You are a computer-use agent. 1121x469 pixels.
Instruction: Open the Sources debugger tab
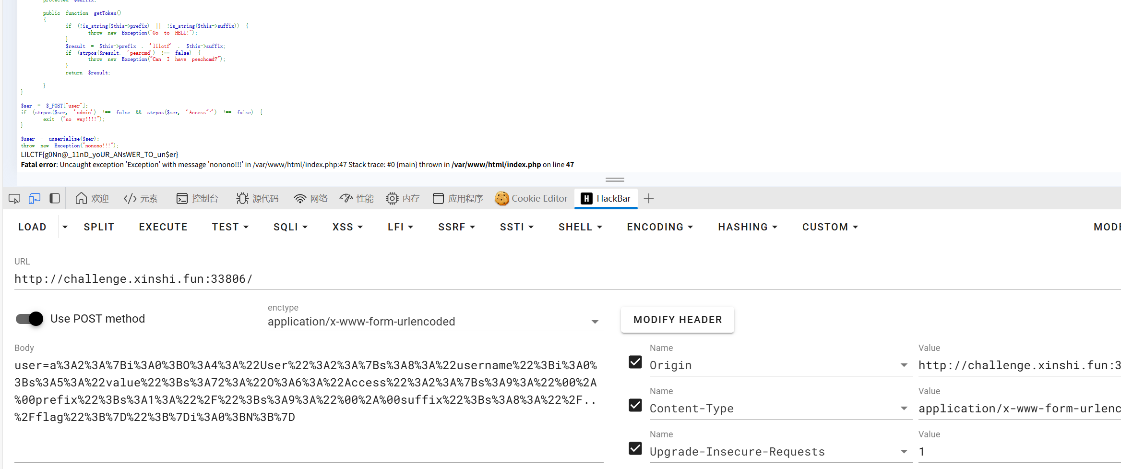point(257,199)
